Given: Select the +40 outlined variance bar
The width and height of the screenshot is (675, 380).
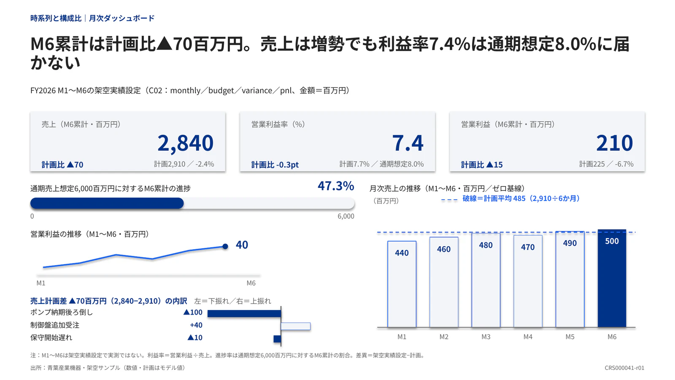Looking at the screenshot, I should pos(296,326).
